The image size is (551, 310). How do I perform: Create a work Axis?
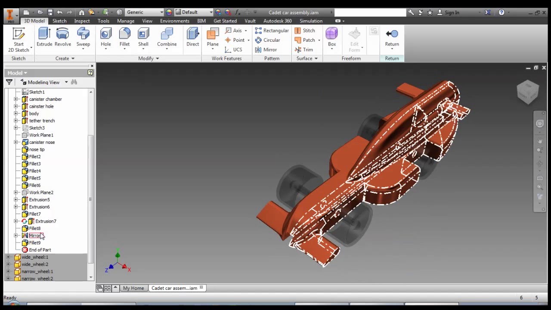(234, 31)
